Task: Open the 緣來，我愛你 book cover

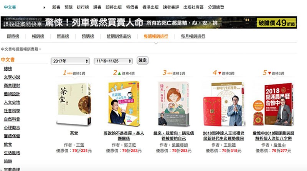Action: pyautogui.click(x=173, y=104)
